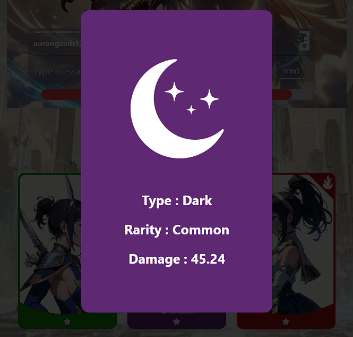
Task: Click the star icon under red card
Action: pyautogui.click(x=286, y=322)
